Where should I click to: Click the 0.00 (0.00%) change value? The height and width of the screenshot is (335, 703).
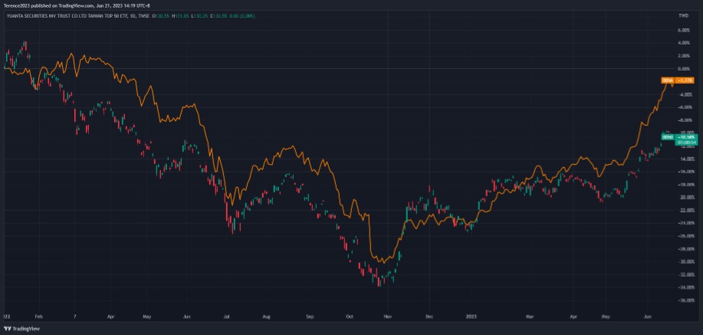(x=242, y=15)
